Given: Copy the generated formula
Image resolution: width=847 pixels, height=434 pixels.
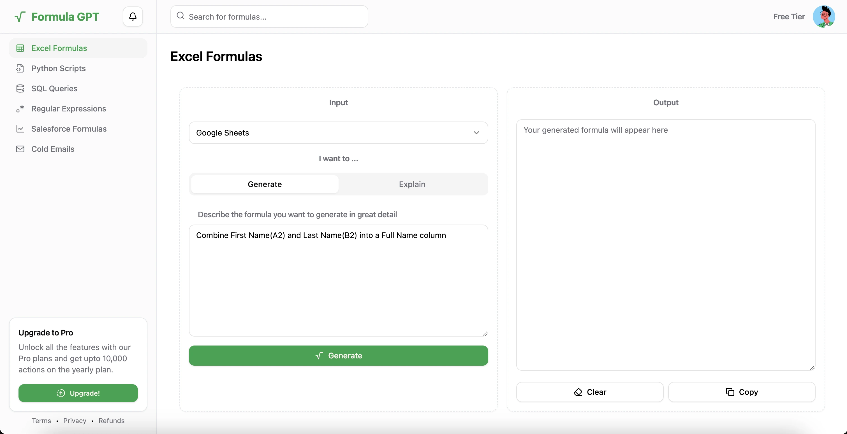Looking at the screenshot, I should [x=741, y=392].
